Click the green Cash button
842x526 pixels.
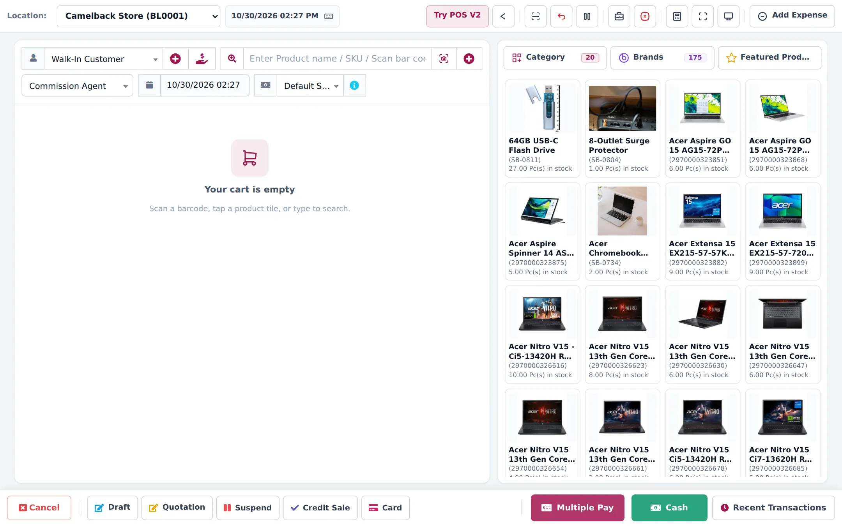coord(669,508)
